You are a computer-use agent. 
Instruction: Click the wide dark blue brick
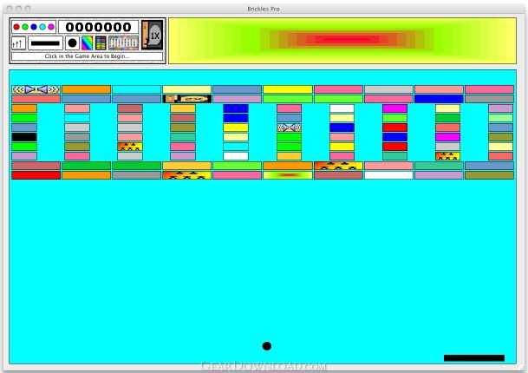click(439, 99)
